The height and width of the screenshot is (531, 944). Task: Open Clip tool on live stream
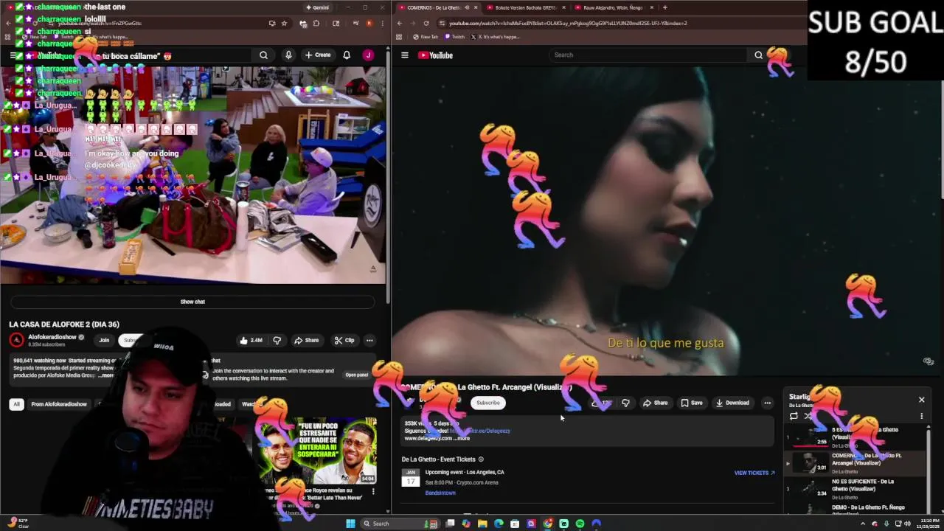point(344,340)
